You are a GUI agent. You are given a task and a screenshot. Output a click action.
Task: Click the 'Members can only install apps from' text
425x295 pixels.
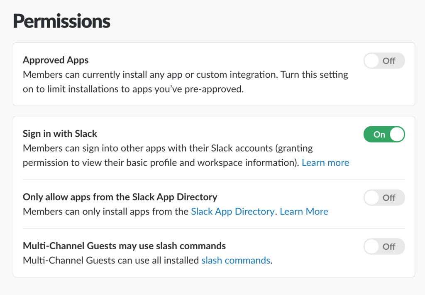[x=106, y=211]
